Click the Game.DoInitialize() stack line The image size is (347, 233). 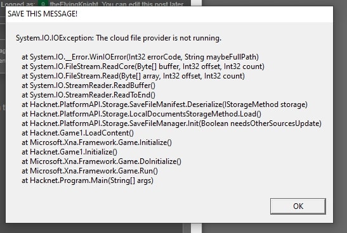coord(101,161)
